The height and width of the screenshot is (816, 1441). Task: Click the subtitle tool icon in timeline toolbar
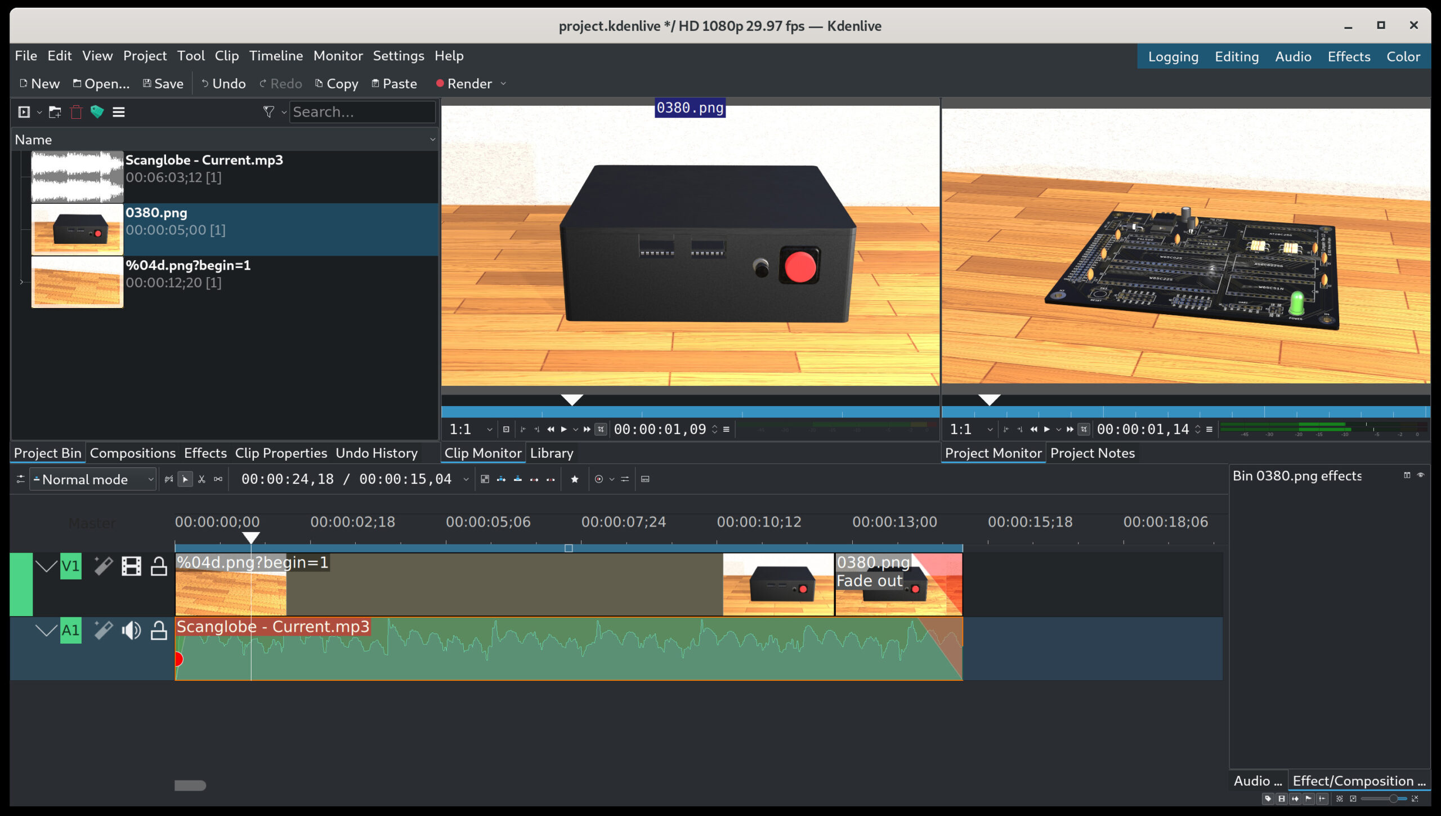coord(645,479)
